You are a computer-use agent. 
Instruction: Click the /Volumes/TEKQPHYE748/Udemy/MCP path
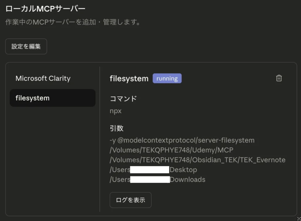coord(171,150)
